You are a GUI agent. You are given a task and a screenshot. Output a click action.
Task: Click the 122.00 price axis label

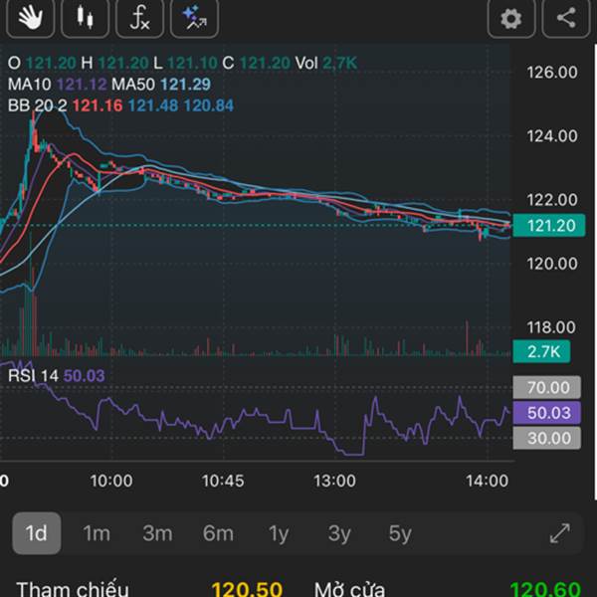pyautogui.click(x=552, y=200)
